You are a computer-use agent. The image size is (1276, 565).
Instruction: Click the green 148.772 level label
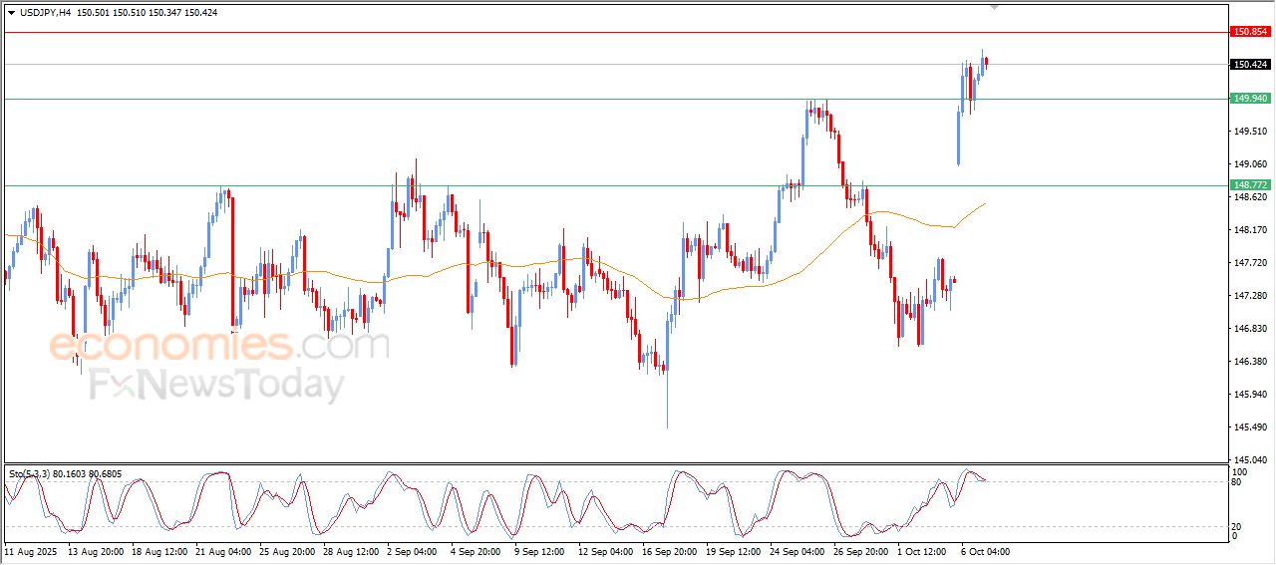click(1250, 185)
